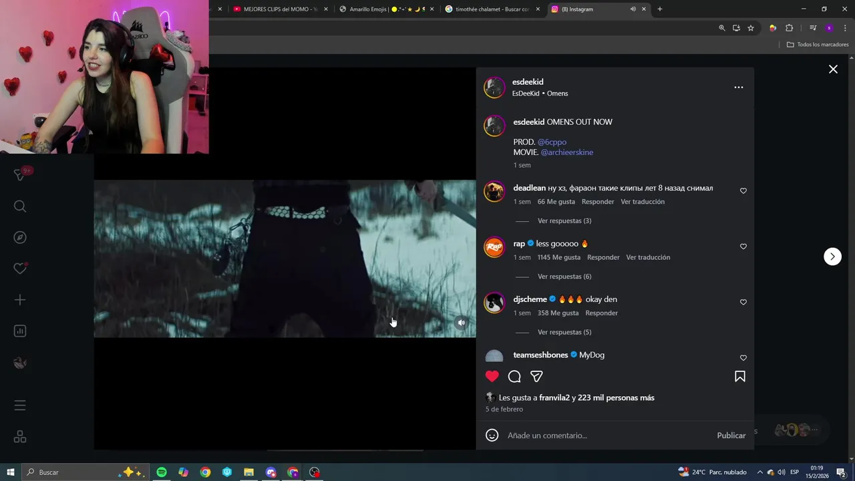This screenshot has width=855, height=481.
Task: Open notifications heart in sidebar
Action: click(20, 269)
